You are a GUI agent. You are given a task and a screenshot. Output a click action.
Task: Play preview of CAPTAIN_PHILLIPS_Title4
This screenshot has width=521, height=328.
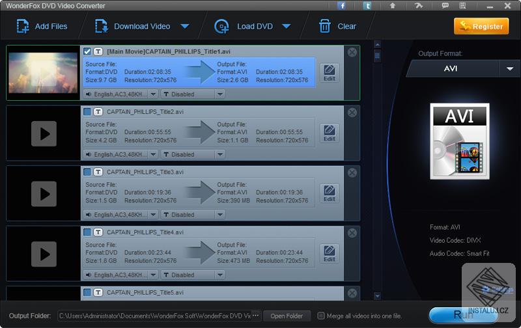[44, 254]
